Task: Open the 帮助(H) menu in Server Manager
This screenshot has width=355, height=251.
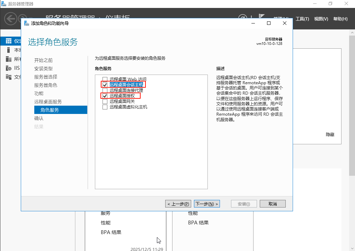Action: tap(340, 19)
